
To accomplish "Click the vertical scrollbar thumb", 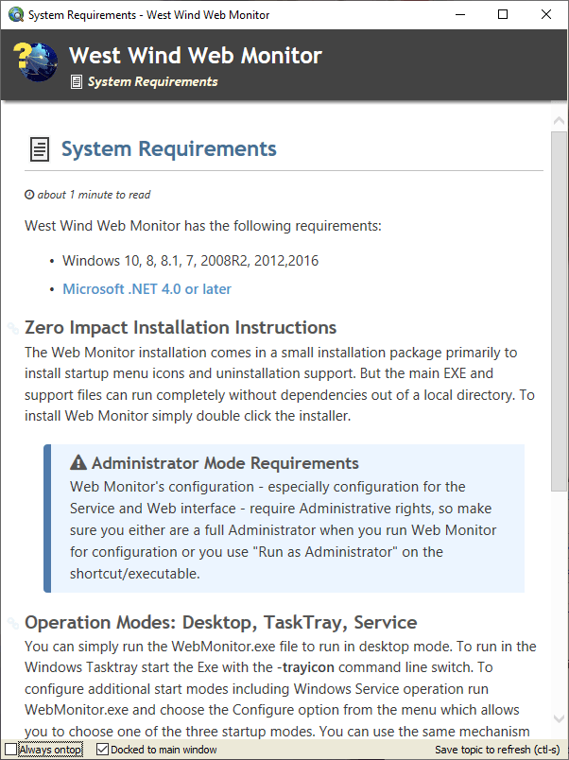I will pyautogui.click(x=559, y=311).
